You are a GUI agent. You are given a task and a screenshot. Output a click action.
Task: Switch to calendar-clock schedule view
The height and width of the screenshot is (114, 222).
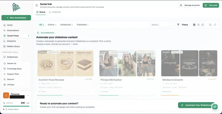point(203,25)
